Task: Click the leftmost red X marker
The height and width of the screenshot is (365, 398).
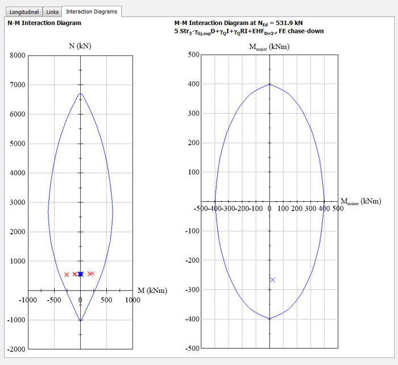Action: tap(67, 275)
